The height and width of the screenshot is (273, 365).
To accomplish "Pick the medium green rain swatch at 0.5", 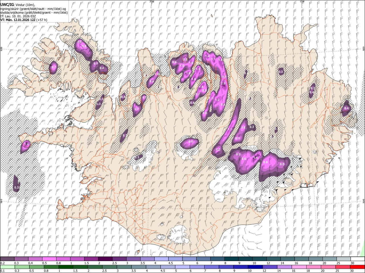I will [37, 267].
